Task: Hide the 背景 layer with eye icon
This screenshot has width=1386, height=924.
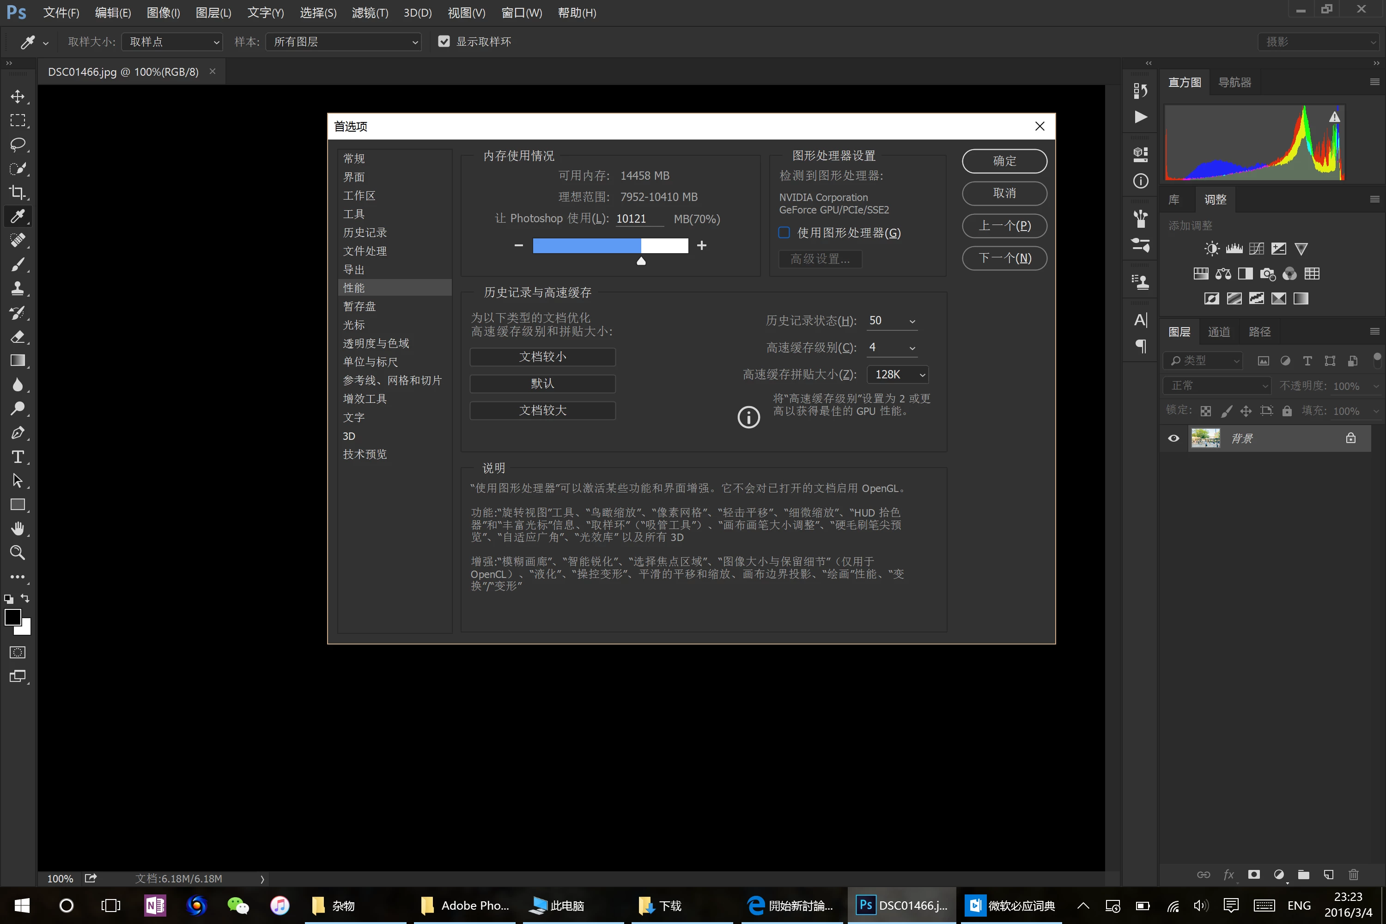Action: click(1173, 438)
